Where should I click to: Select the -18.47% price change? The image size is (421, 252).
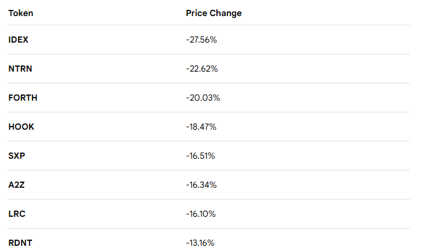[x=201, y=127]
